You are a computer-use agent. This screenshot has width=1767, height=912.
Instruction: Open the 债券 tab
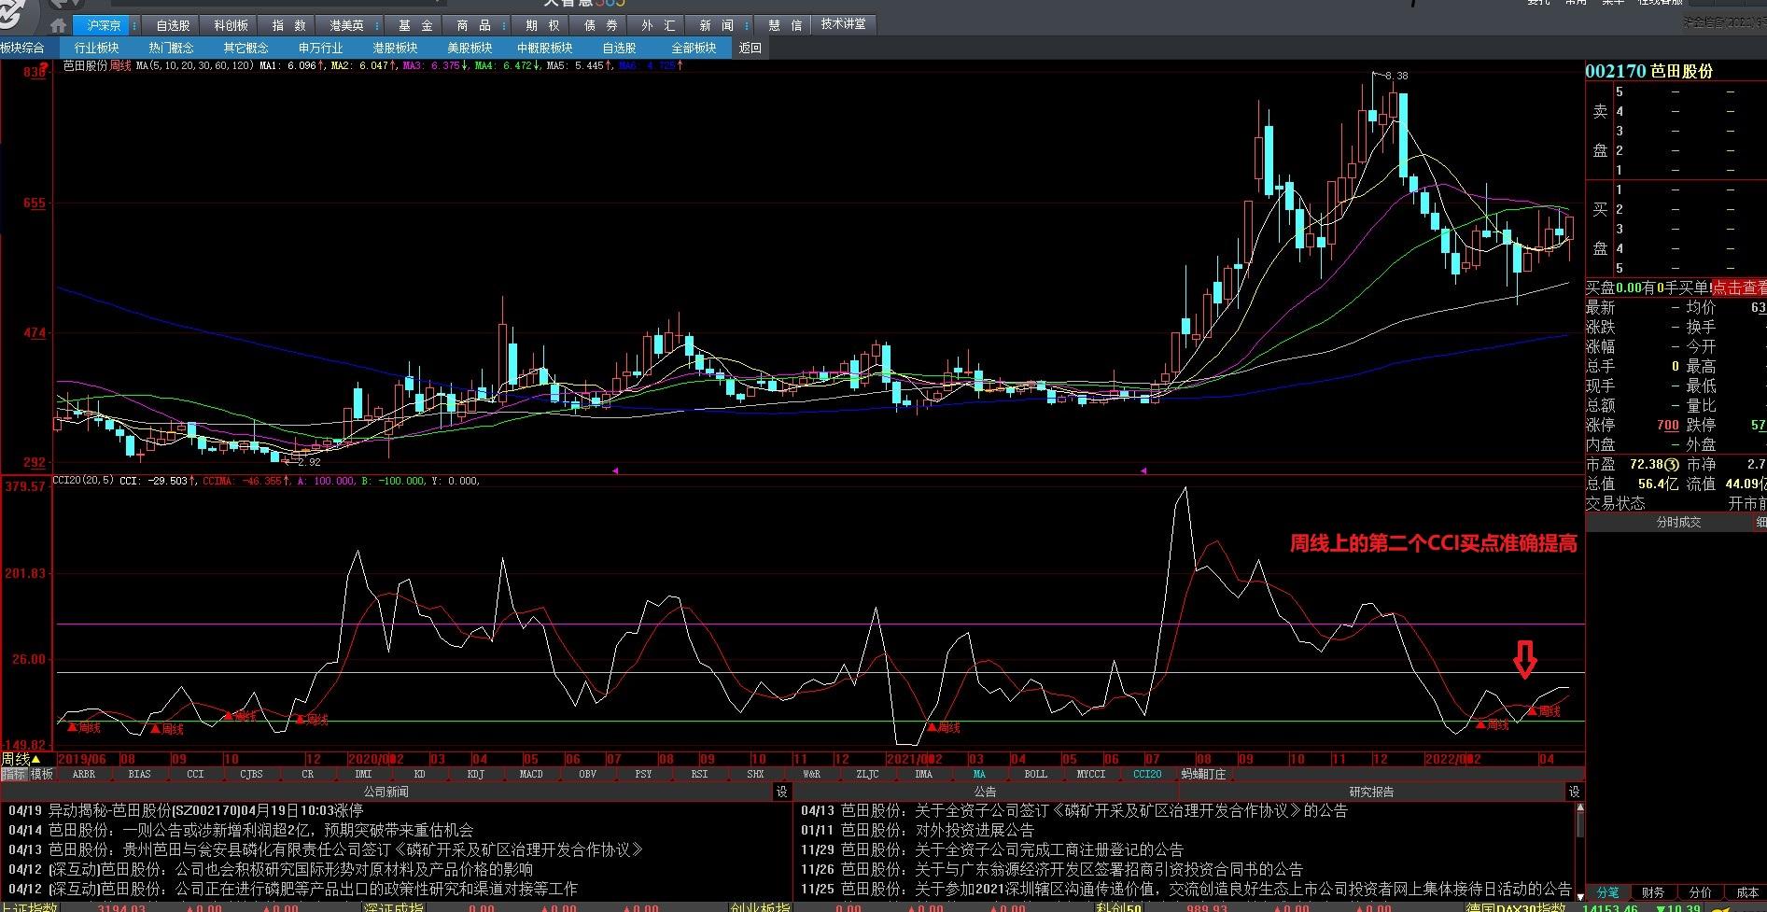pos(600,26)
